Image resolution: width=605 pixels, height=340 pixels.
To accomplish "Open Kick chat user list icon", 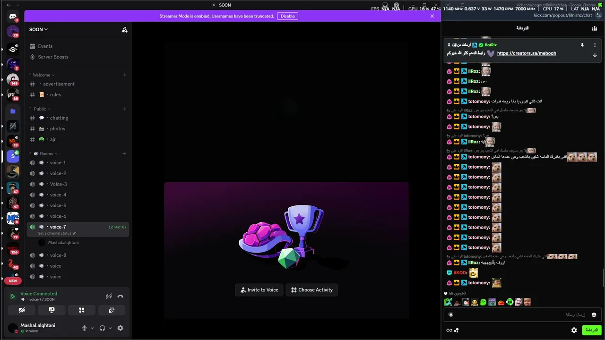I will 594,28.
